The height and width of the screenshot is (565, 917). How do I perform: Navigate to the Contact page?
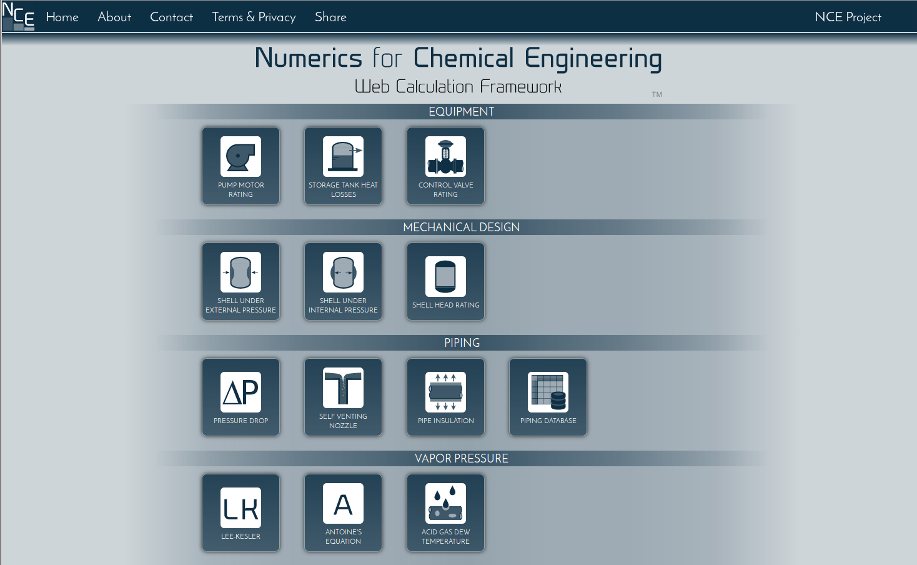171,17
